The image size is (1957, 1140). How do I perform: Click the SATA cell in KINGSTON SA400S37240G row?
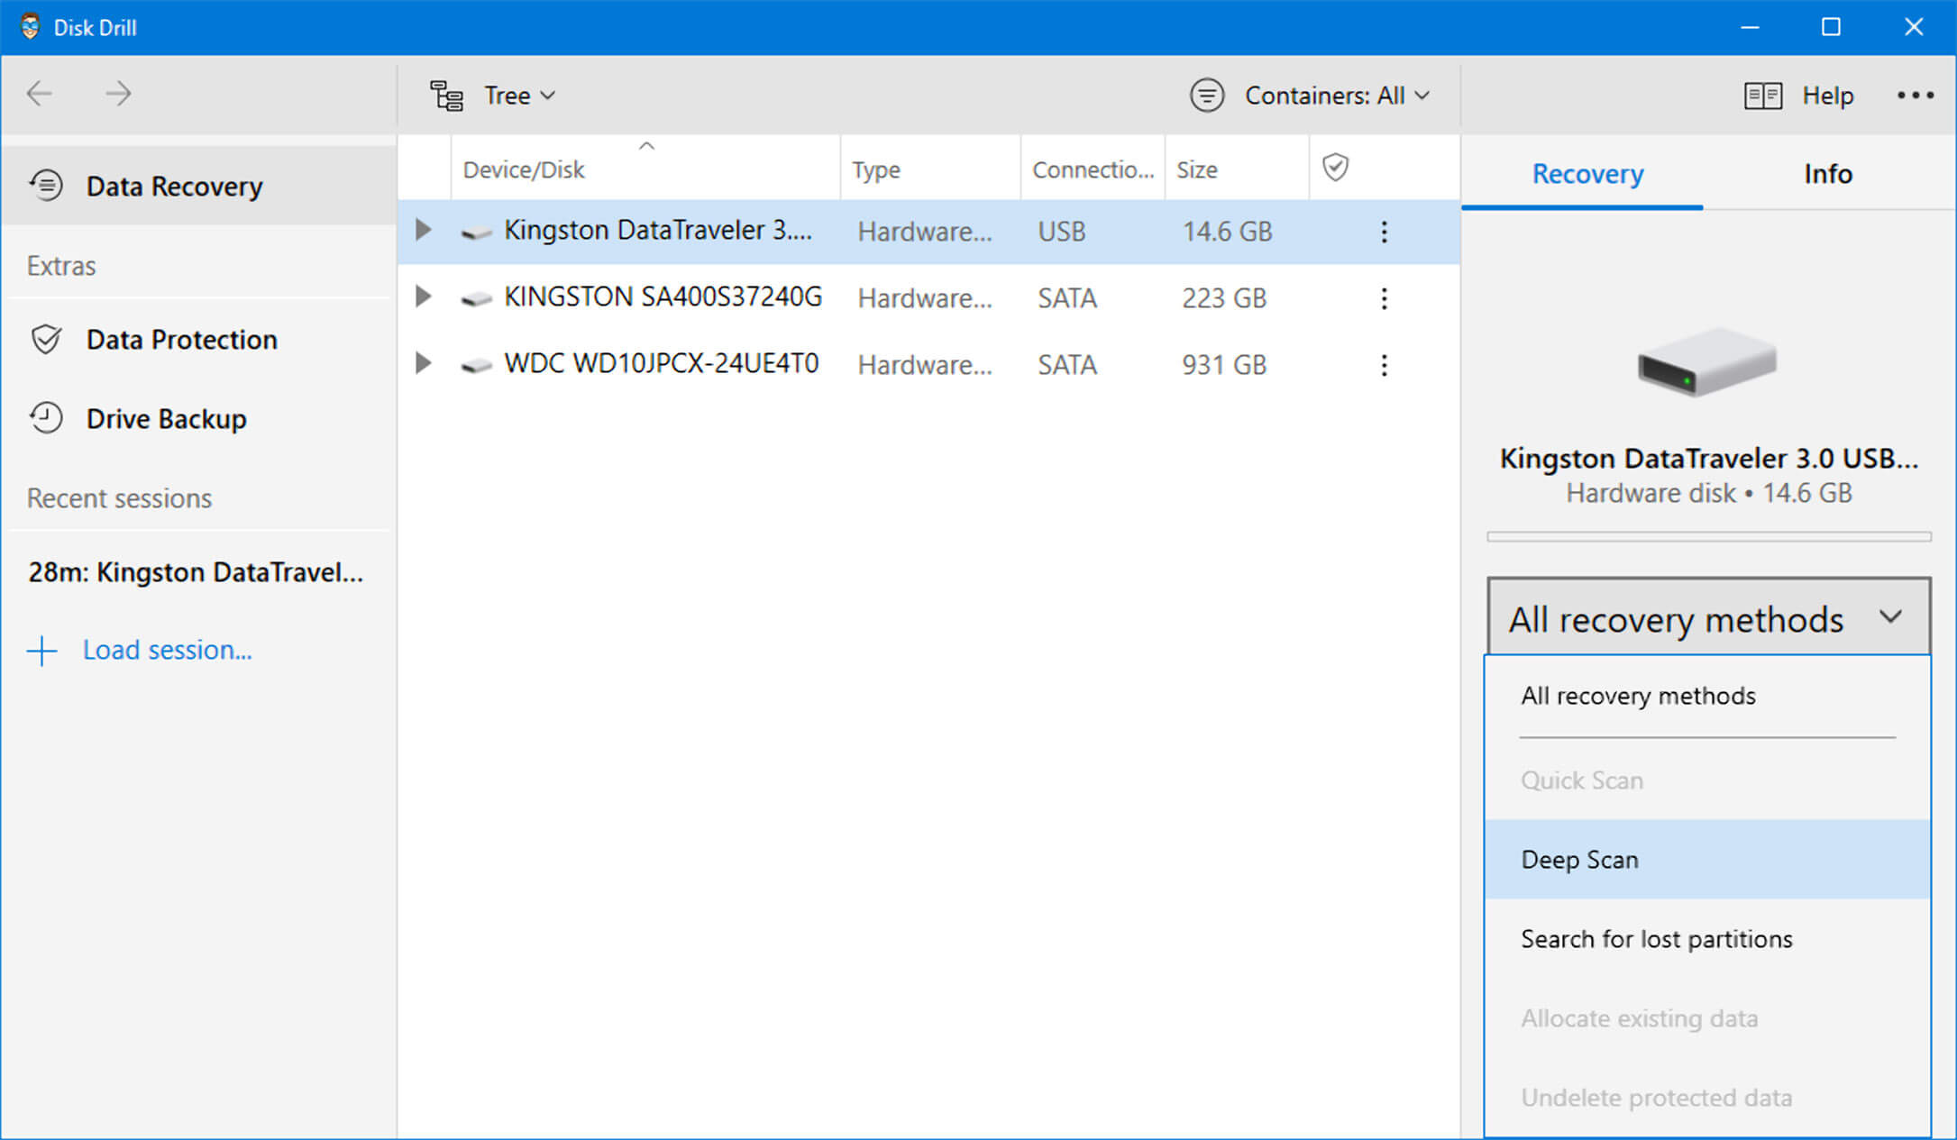tap(1067, 298)
